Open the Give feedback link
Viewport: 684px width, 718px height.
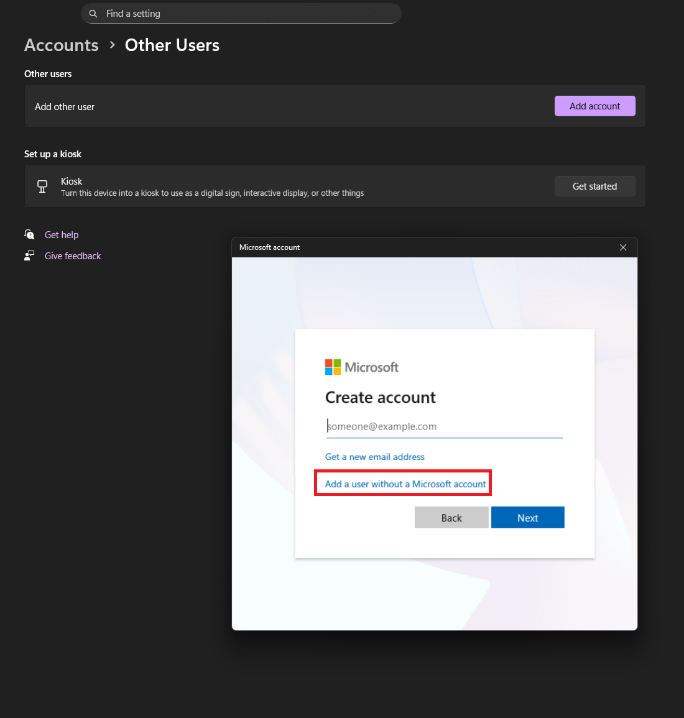72,256
